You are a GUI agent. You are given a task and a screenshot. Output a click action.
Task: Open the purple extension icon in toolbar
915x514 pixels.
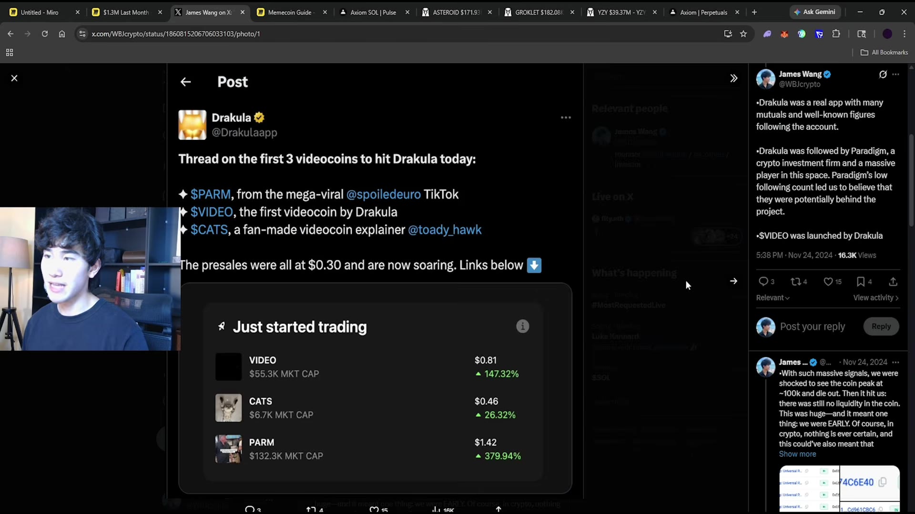767,34
